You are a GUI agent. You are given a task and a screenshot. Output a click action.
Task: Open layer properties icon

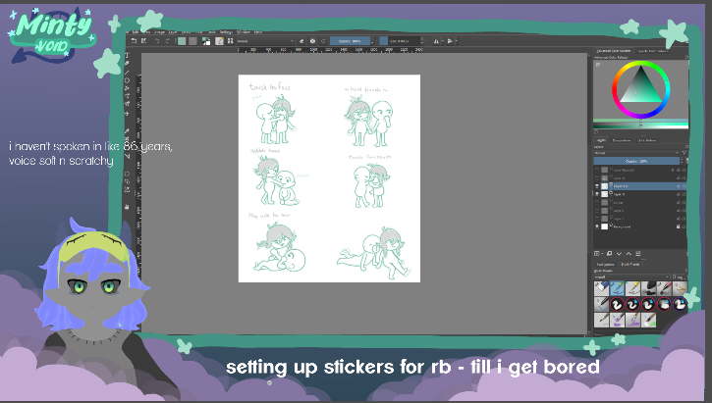click(x=638, y=254)
